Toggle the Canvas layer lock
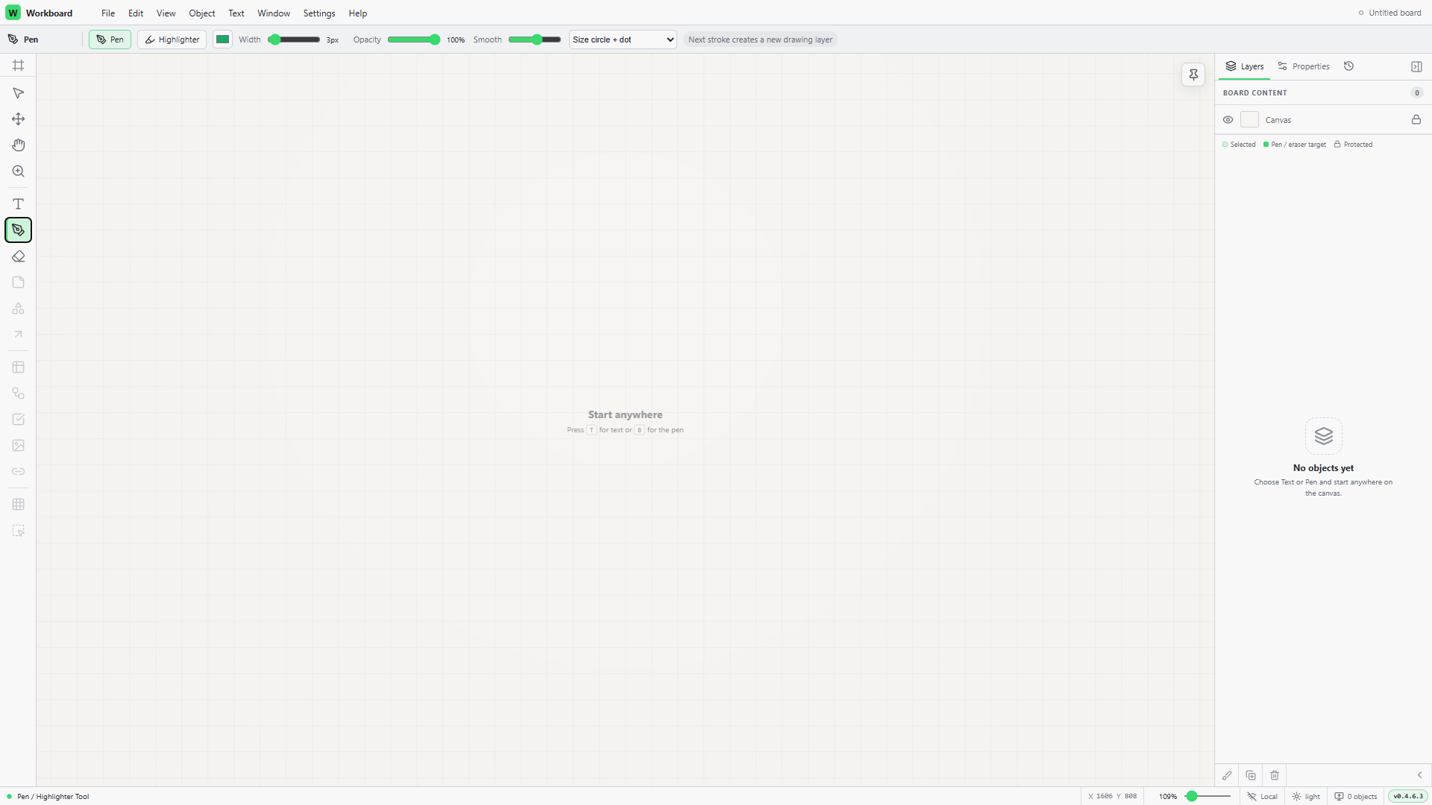The image size is (1432, 805). (1416, 120)
